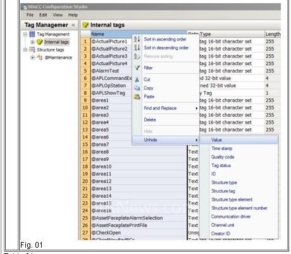Unhide the Communication driver column
The image size is (291, 254).
click(231, 217)
